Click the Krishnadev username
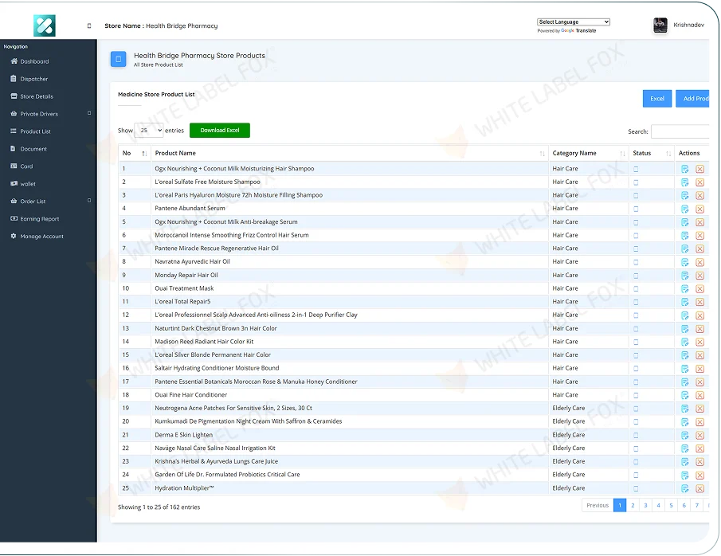The height and width of the screenshot is (556, 721). [x=689, y=25]
